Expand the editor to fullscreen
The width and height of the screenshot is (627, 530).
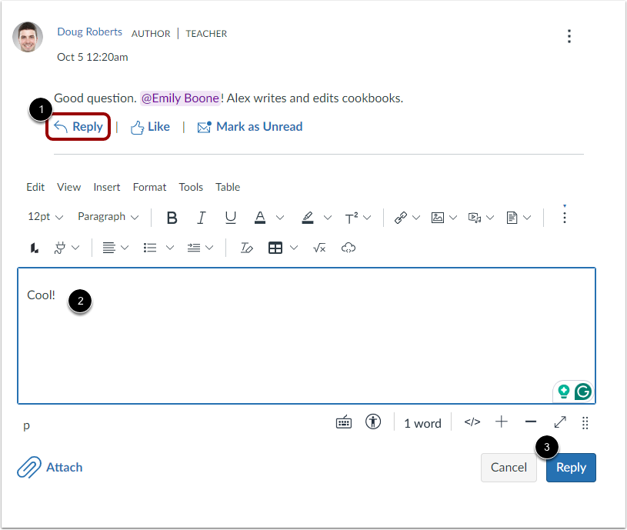[559, 422]
